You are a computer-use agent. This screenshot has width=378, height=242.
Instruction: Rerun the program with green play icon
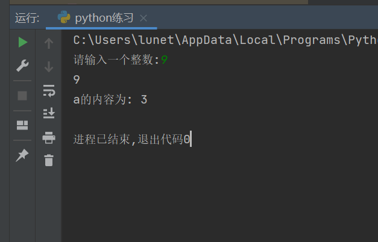23,42
